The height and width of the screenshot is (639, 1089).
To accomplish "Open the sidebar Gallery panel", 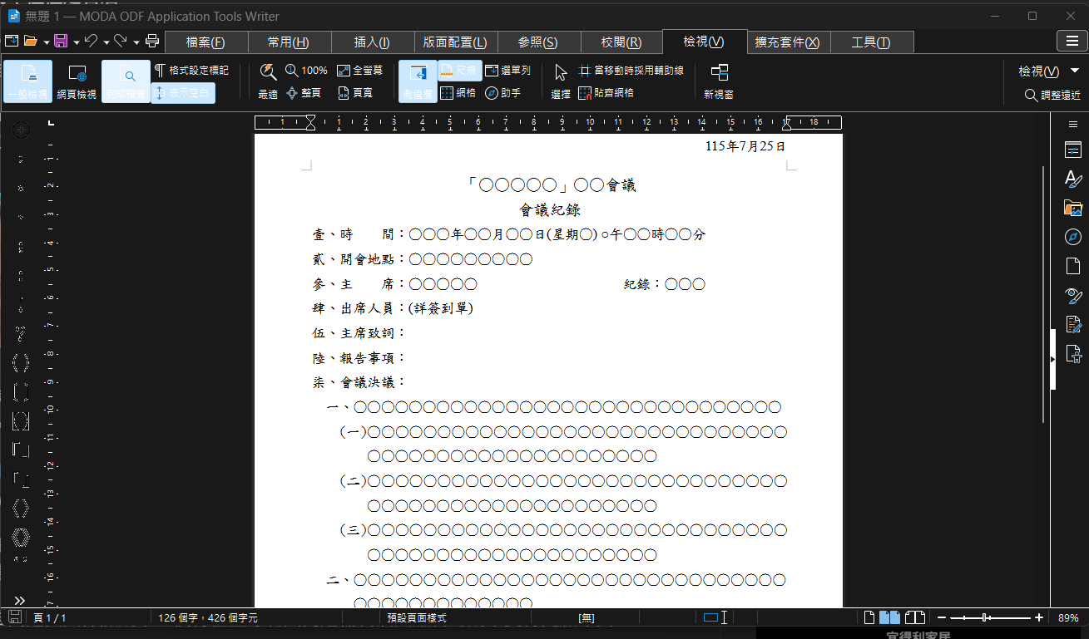I will (x=1073, y=208).
